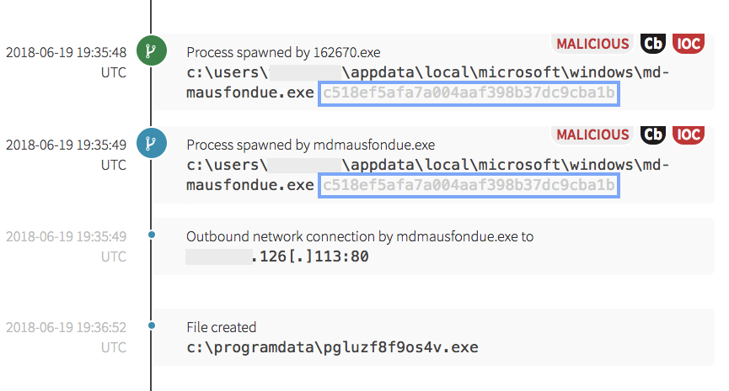Click the blue process-spawn icon at 19:35:49

(152, 143)
